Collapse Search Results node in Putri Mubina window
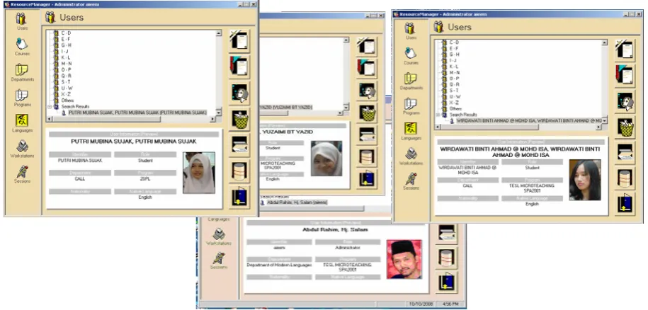This screenshot has height=310, width=648. coord(50,106)
